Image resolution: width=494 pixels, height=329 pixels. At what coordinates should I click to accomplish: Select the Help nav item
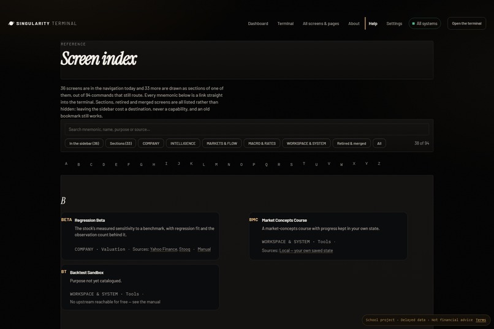(x=373, y=24)
